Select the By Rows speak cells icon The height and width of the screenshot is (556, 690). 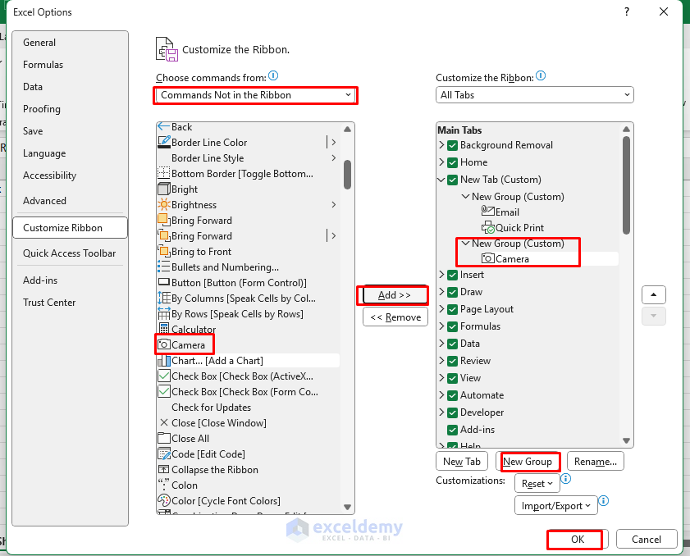coord(164,313)
